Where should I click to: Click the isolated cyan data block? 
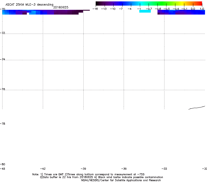pos(145,11)
